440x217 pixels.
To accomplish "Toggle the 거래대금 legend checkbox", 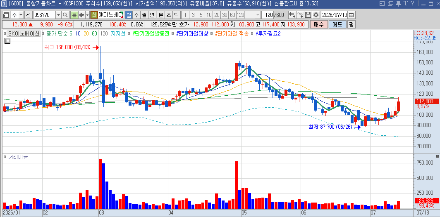I will click(5, 157).
